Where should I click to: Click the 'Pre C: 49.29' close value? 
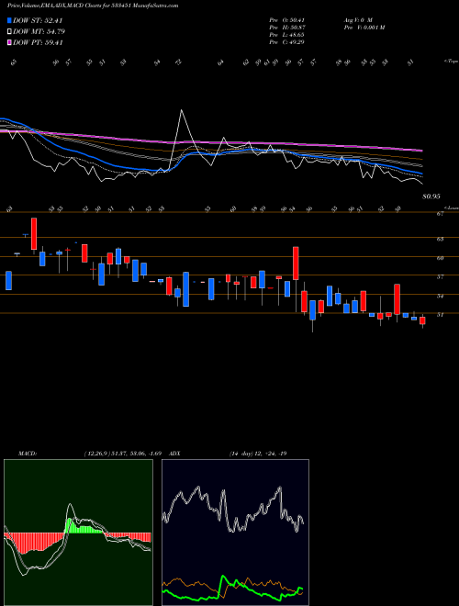(x=286, y=42)
